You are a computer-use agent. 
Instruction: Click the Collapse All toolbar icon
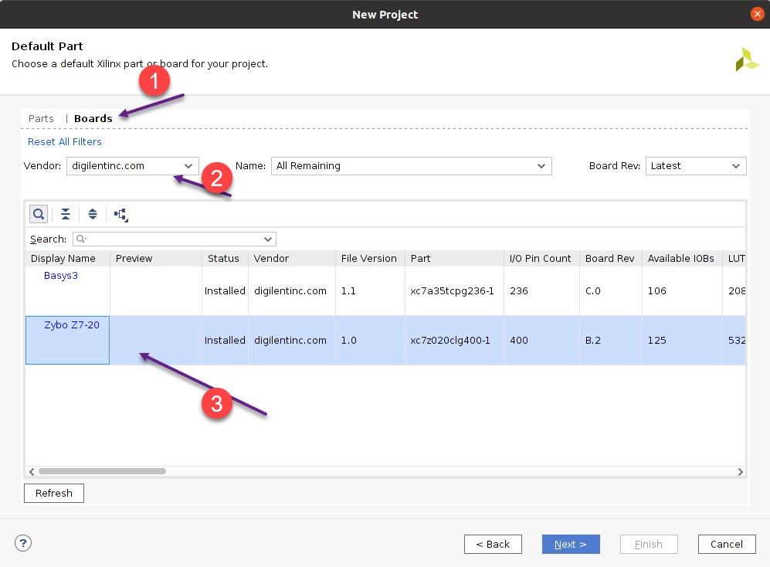(66, 214)
